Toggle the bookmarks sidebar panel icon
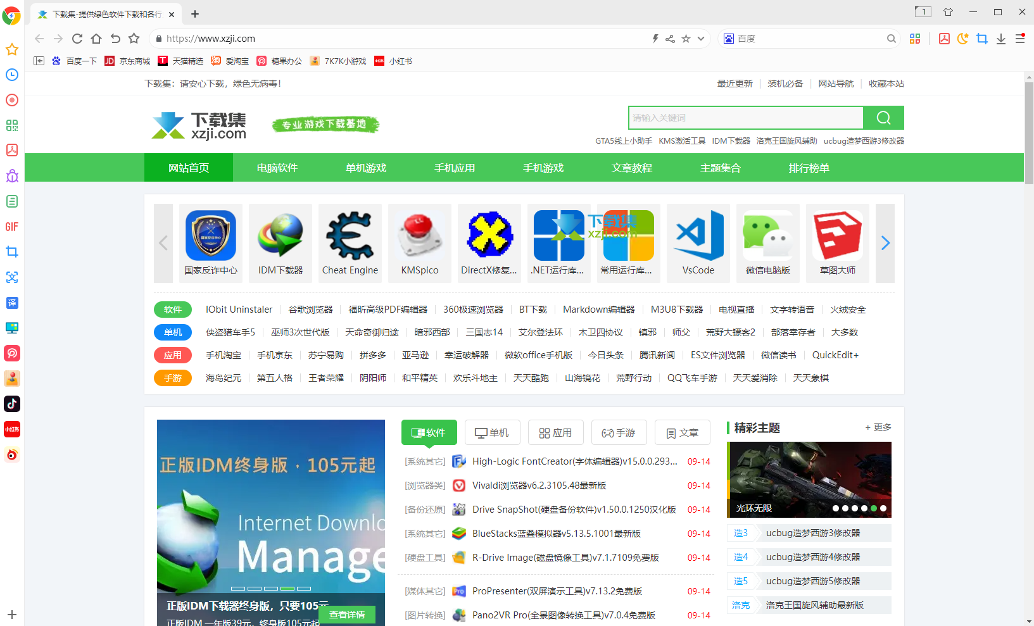This screenshot has width=1034, height=626. (x=39, y=61)
